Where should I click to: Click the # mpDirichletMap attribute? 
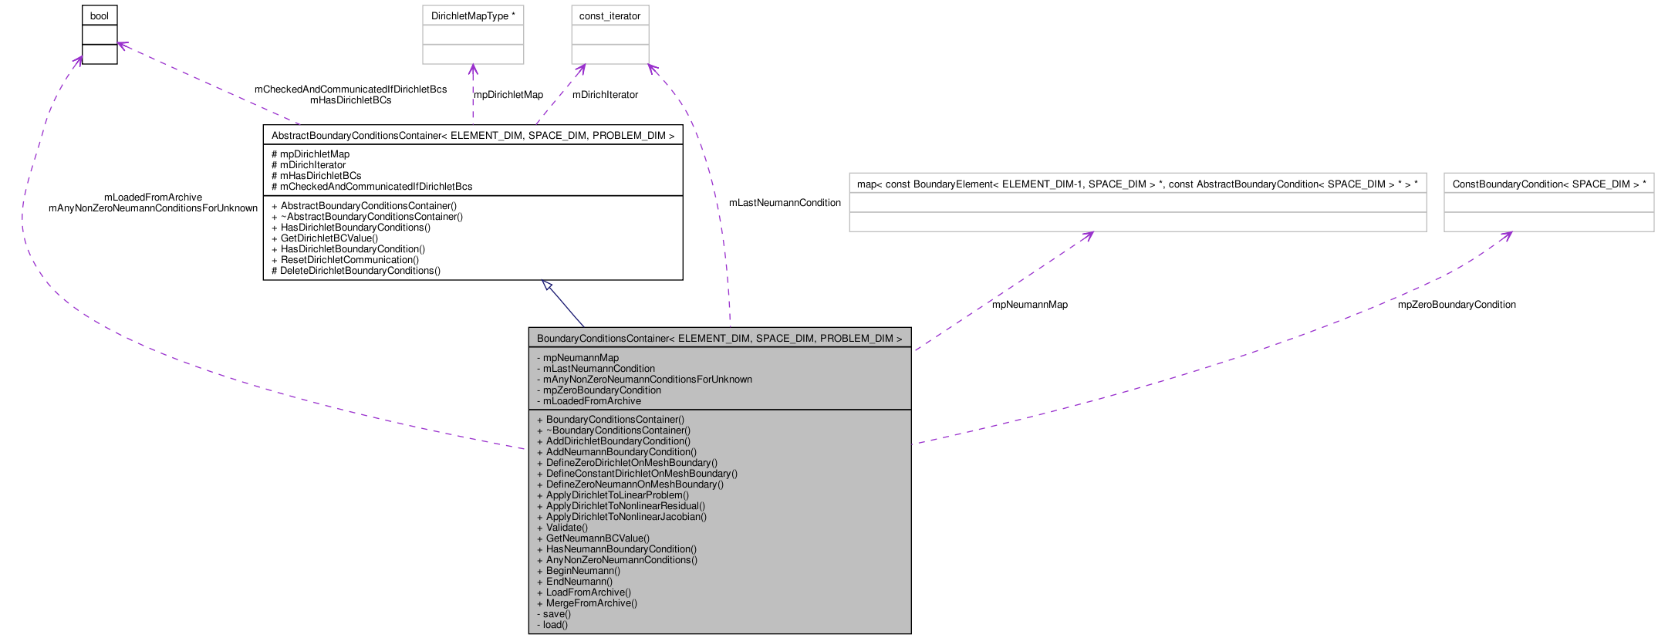310,154
